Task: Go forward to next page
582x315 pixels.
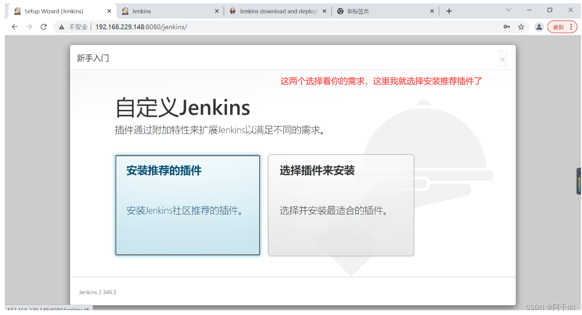Action: coord(29,27)
